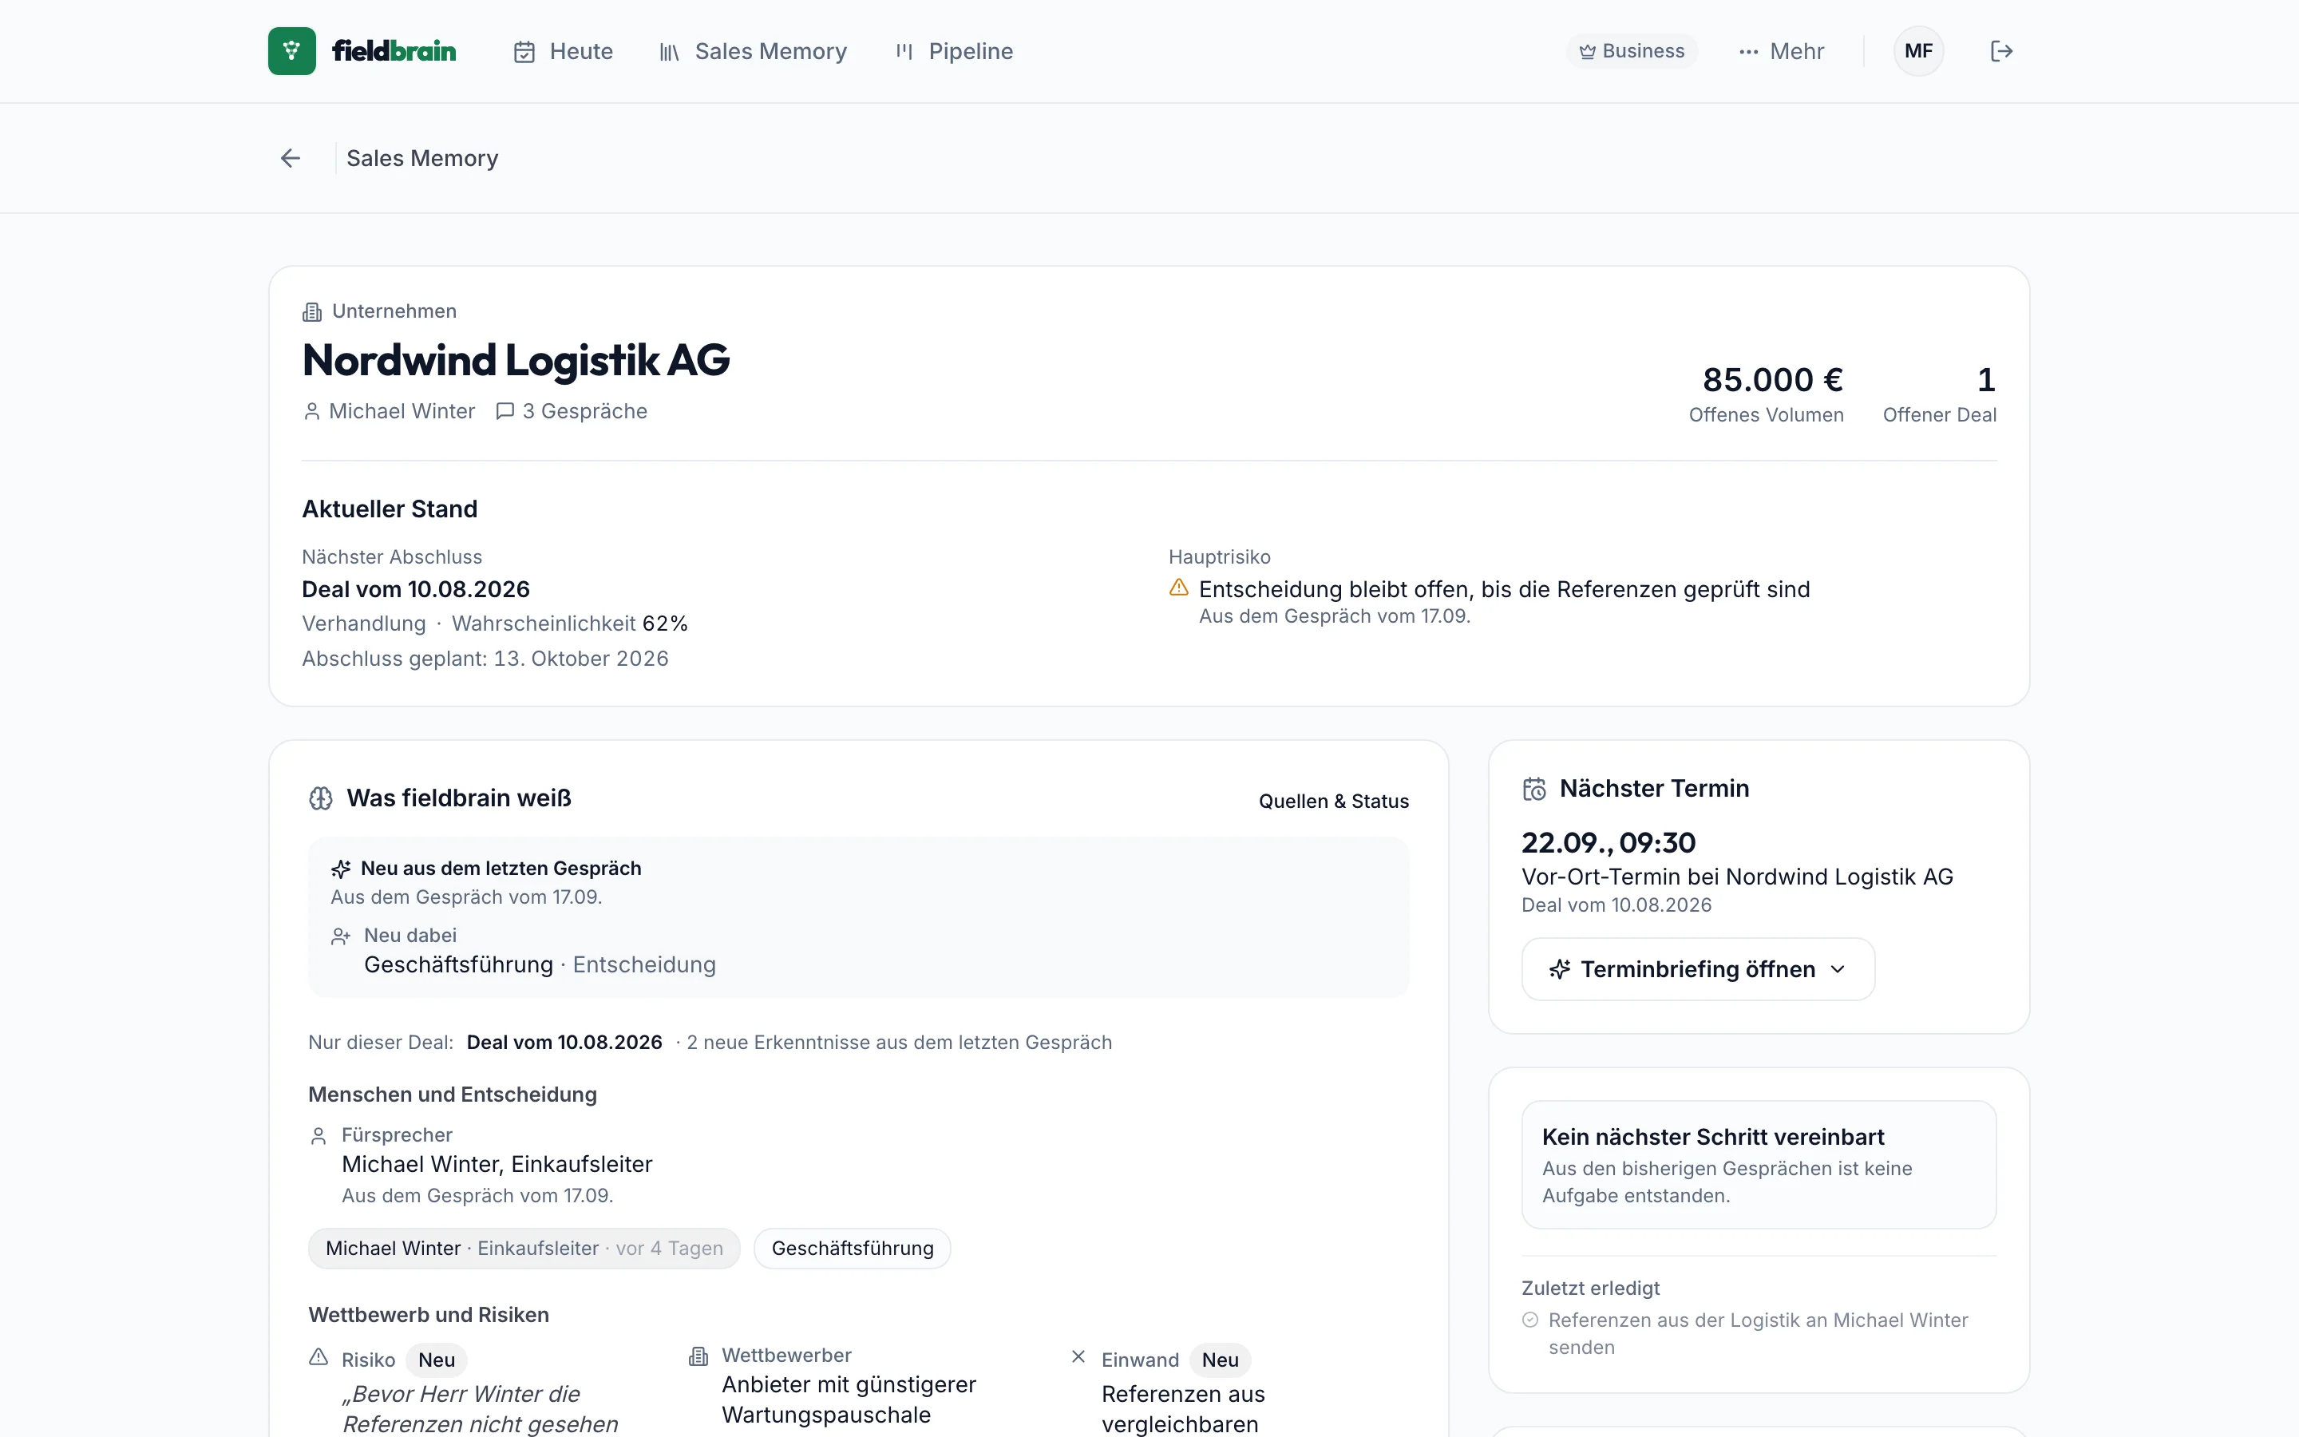
Task: Click the person icon beside Michael Winter in the header card
Action: [x=311, y=410]
